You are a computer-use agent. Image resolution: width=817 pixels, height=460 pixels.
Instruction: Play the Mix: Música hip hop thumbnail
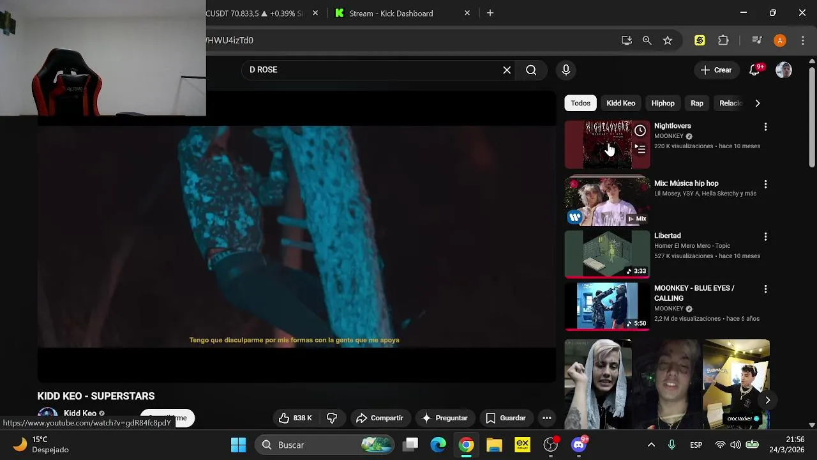click(607, 202)
